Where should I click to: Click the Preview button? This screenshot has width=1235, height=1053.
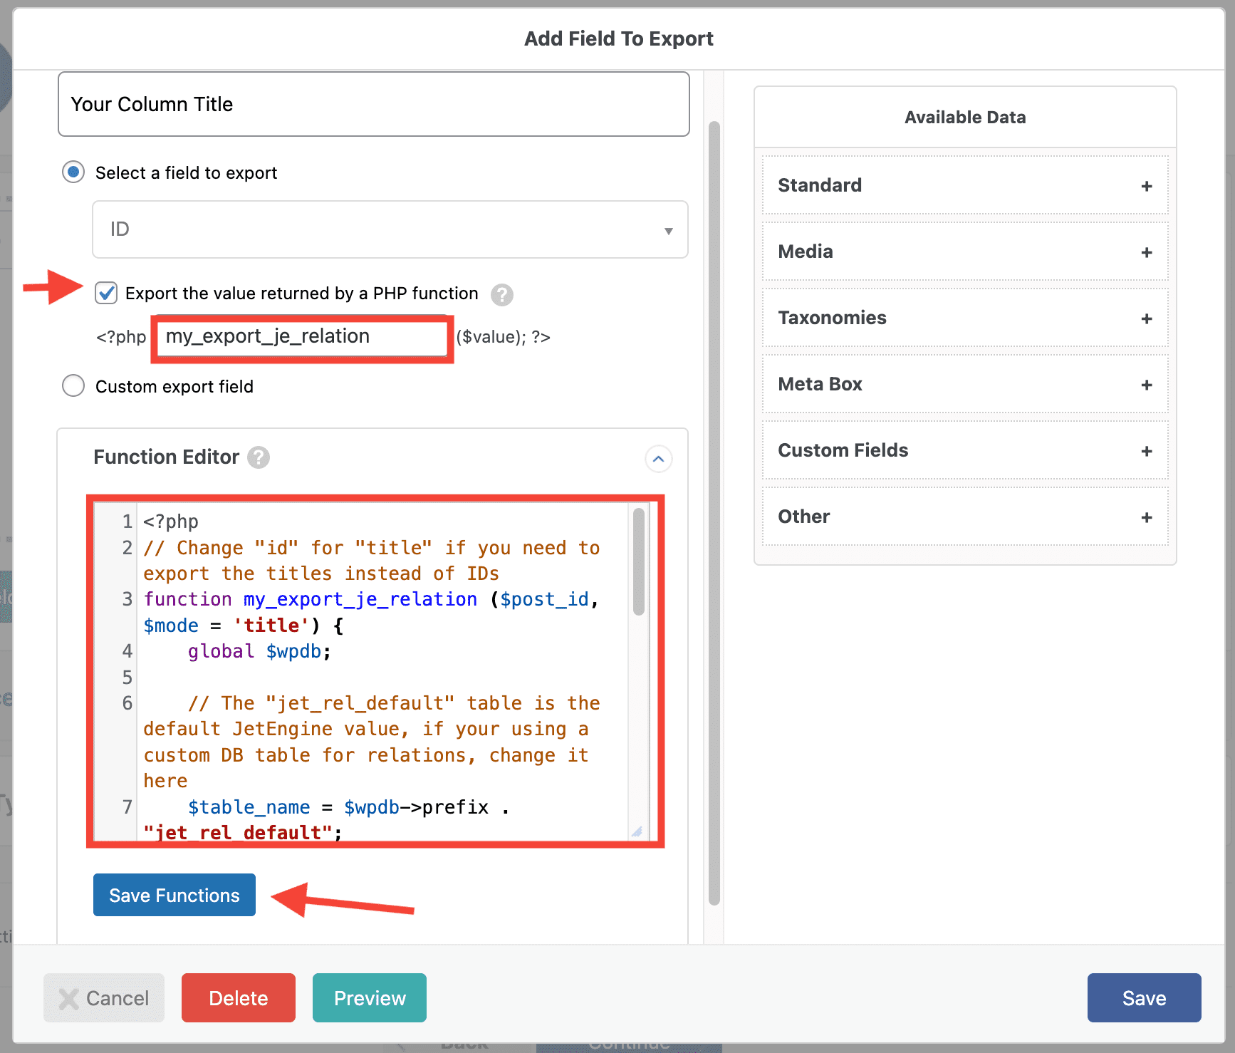click(x=369, y=997)
